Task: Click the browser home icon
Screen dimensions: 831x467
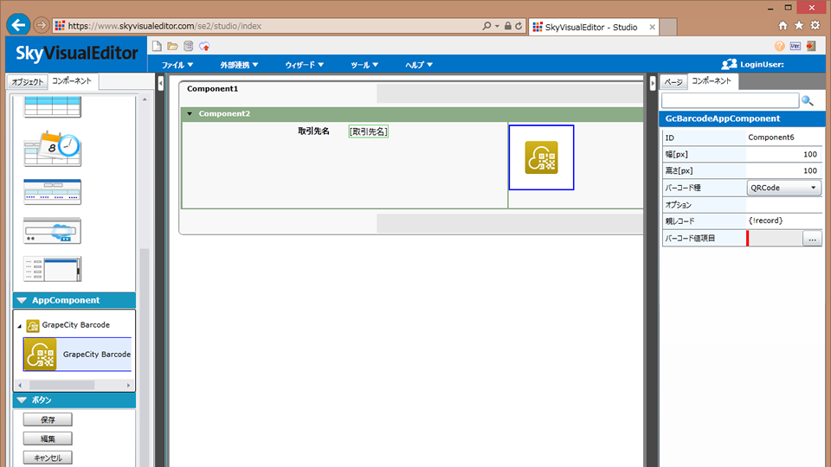Action: click(783, 25)
